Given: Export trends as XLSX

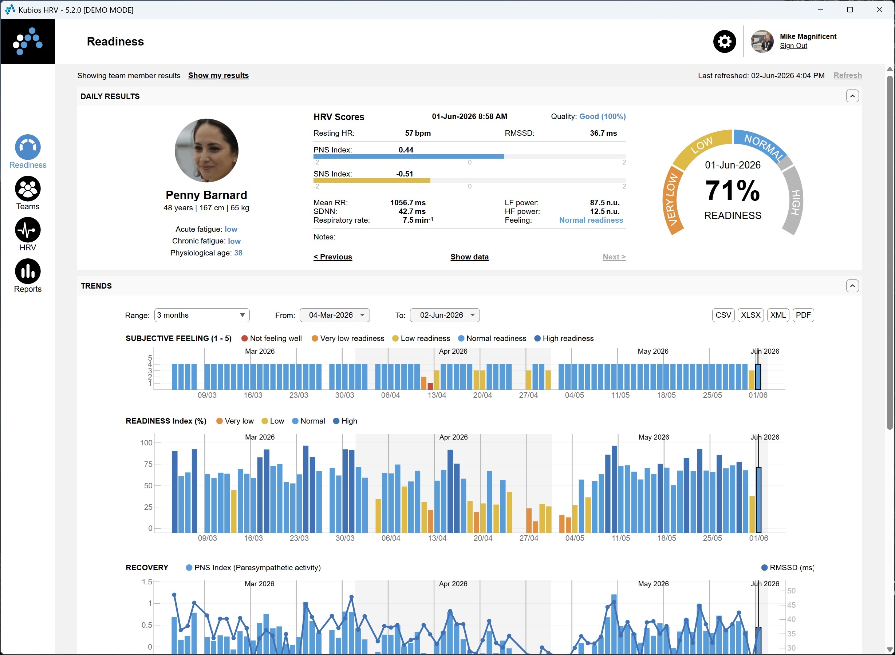Looking at the screenshot, I should 750,315.
